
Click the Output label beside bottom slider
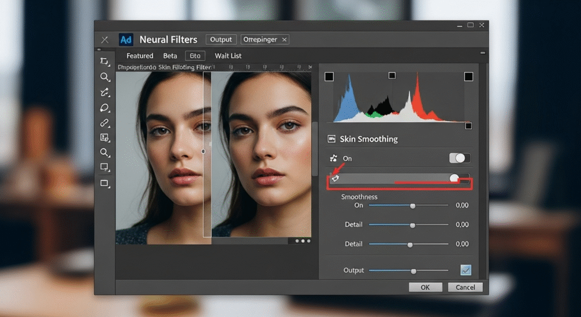353,270
